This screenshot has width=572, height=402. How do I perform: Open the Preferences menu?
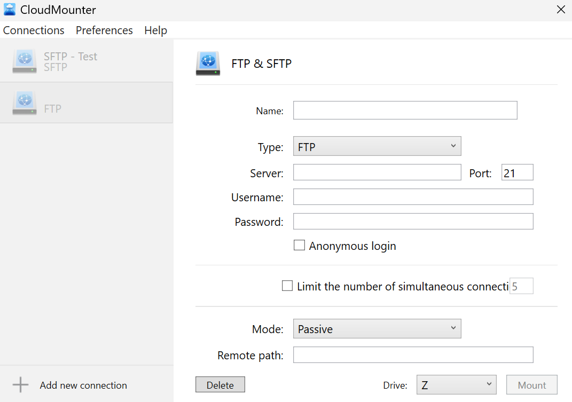[104, 30]
